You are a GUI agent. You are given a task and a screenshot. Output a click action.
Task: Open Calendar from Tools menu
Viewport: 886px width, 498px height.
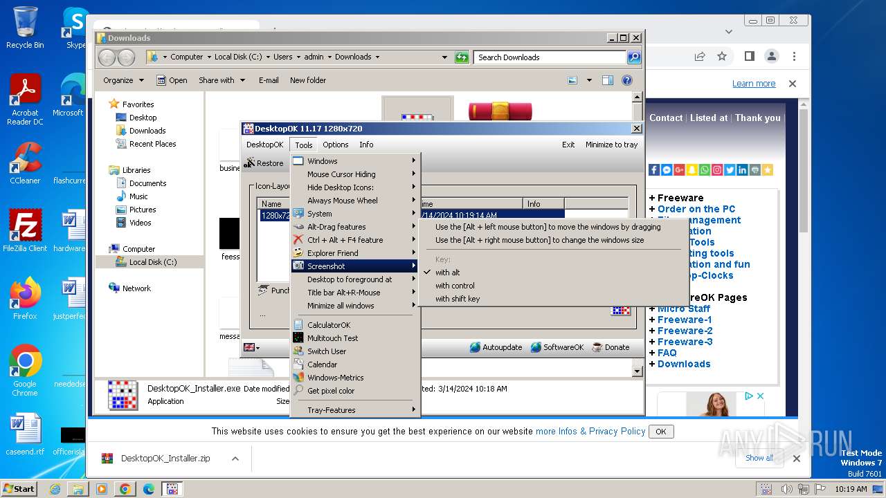click(x=355, y=365)
